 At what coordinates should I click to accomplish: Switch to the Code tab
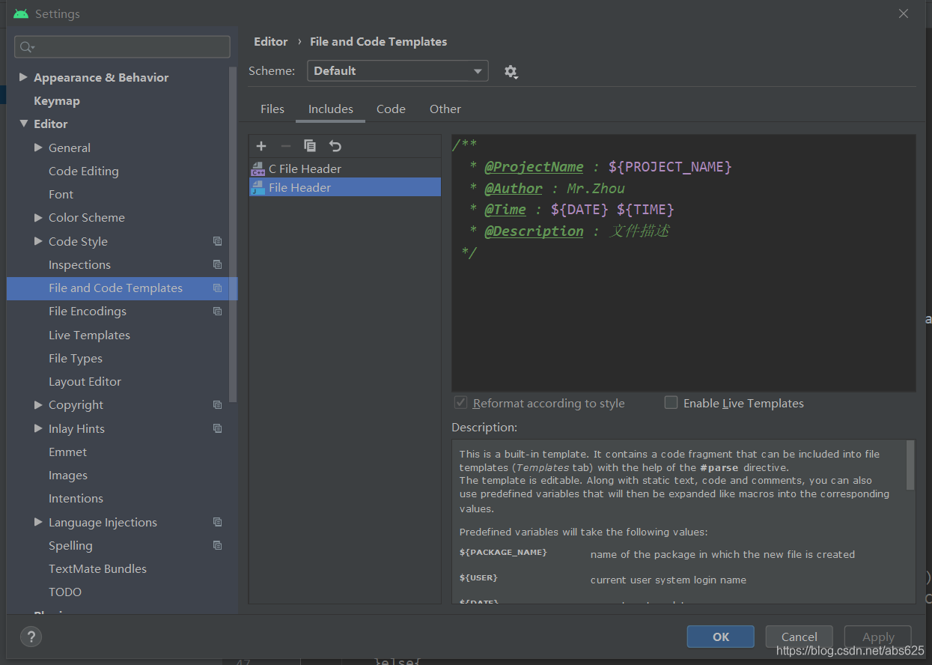coord(391,109)
